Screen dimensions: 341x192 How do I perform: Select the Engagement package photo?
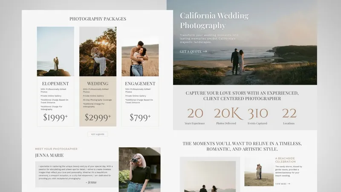[140, 55]
